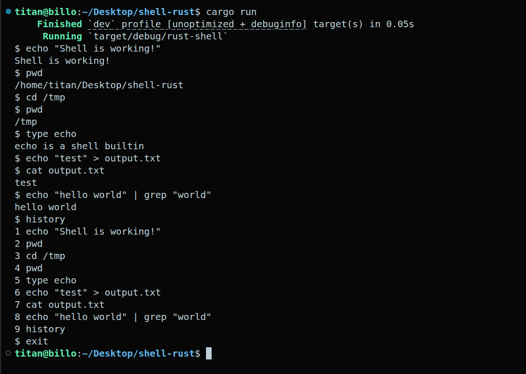Screen dimensions: 526x374
Task: Click the '$ exit' command line
Action: (31, 342)
